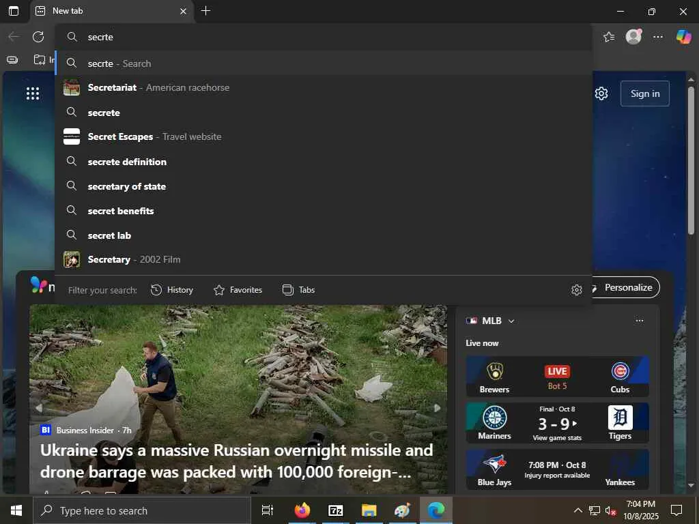Reload the page with the refresh icon
This screenshot has width=699, height=524.
pos(38,37)
